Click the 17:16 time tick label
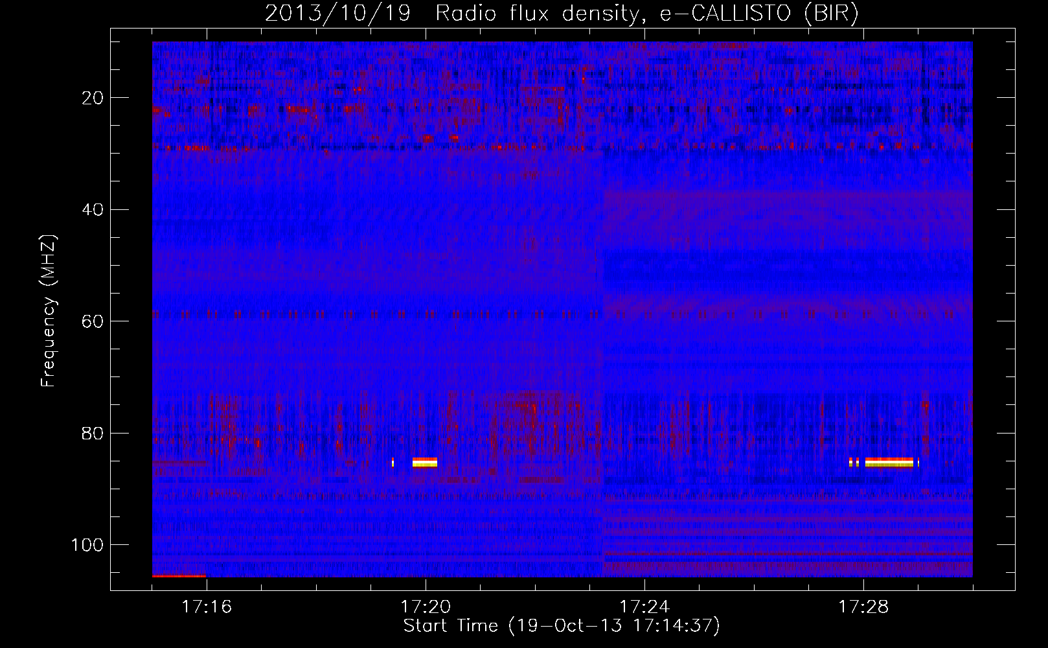This screenshot has height=648, width=1048. pyautogui.click(x=207, y=607)
